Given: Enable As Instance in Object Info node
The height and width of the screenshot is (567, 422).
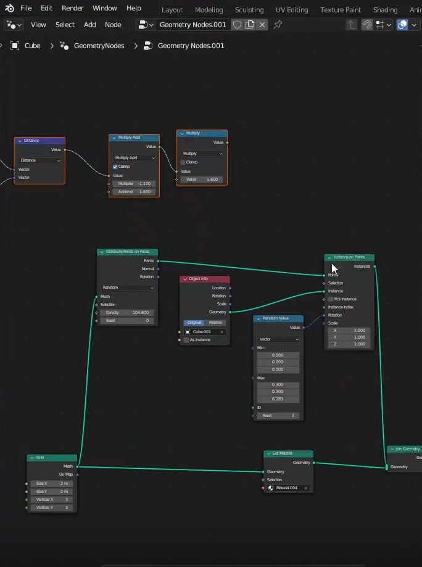Looking at the screenshot, I should [186, 340].
